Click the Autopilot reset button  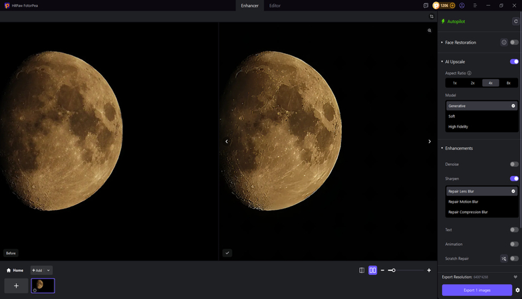[515, 21]
